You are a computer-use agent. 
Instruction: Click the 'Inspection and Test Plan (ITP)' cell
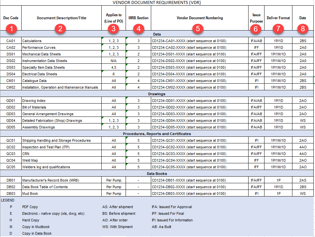pyautogui.click(x=61, y=147)
